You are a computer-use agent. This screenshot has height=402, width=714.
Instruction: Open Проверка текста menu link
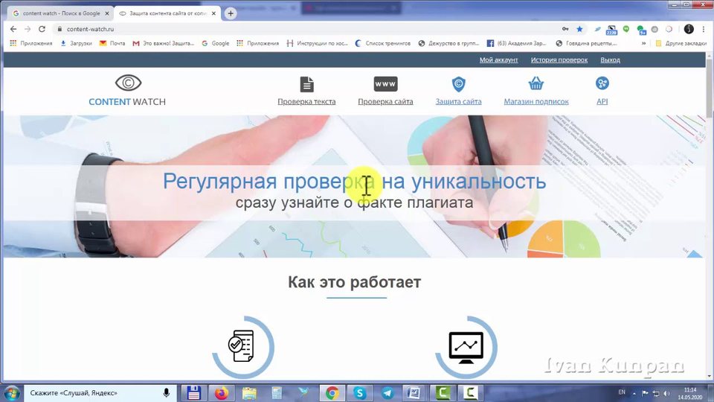(x=306, y=102)
